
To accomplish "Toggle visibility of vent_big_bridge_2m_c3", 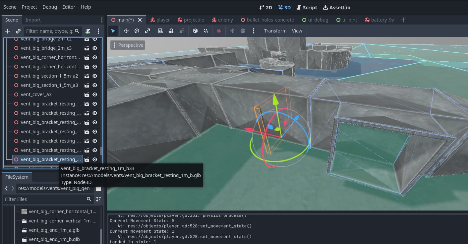I will [x=95, y=48].
